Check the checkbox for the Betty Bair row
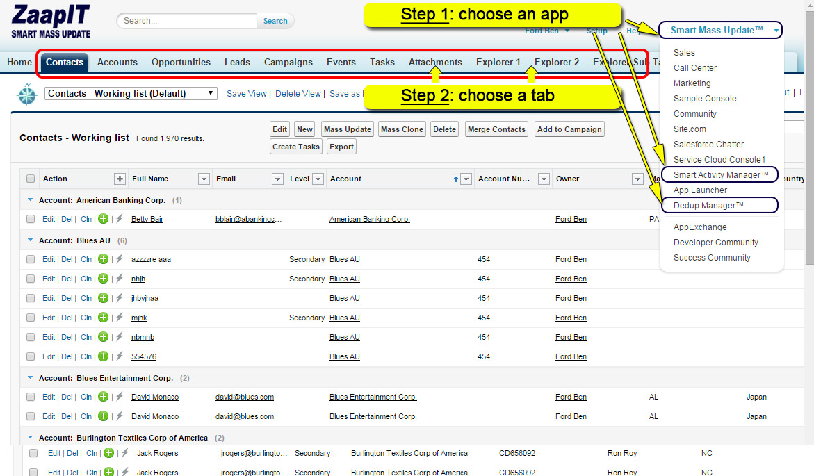The image size is (814, 476). (31, 219)
